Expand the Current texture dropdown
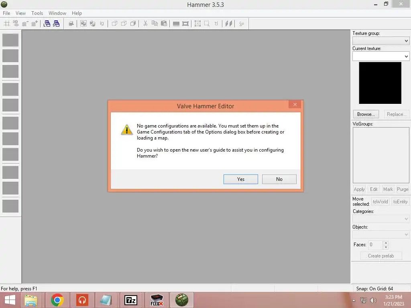 point(406,56)
